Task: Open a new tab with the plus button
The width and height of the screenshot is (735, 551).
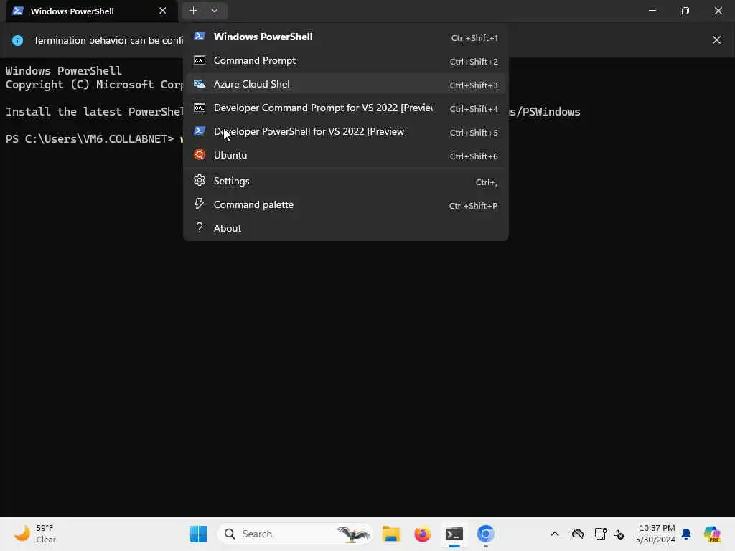Action: [193, 10]
